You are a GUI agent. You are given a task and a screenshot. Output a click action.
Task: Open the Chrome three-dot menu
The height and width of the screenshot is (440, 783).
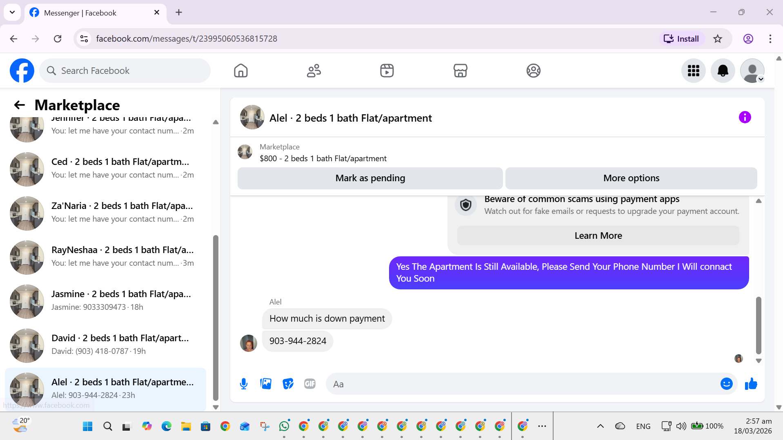pos(770,39)
